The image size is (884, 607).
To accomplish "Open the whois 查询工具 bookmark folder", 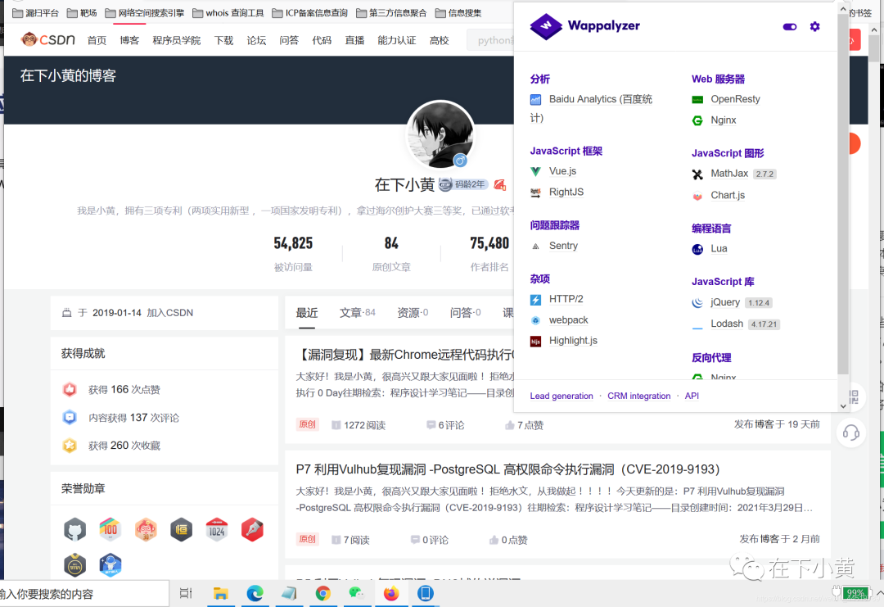I will (228, 13).
